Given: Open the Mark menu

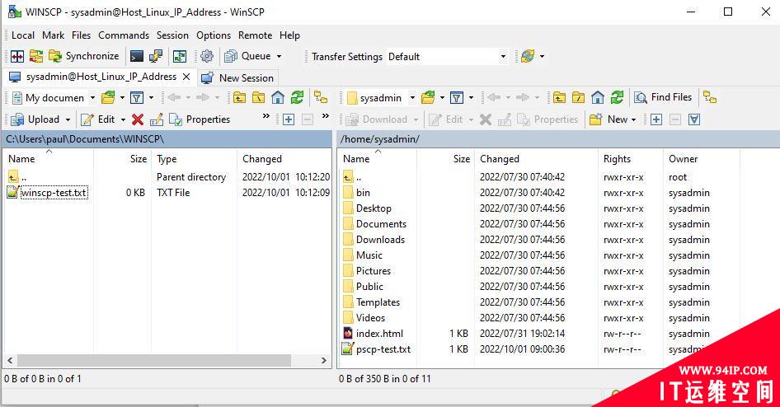Looking at the screenshot, I should (x=54, y=35).
